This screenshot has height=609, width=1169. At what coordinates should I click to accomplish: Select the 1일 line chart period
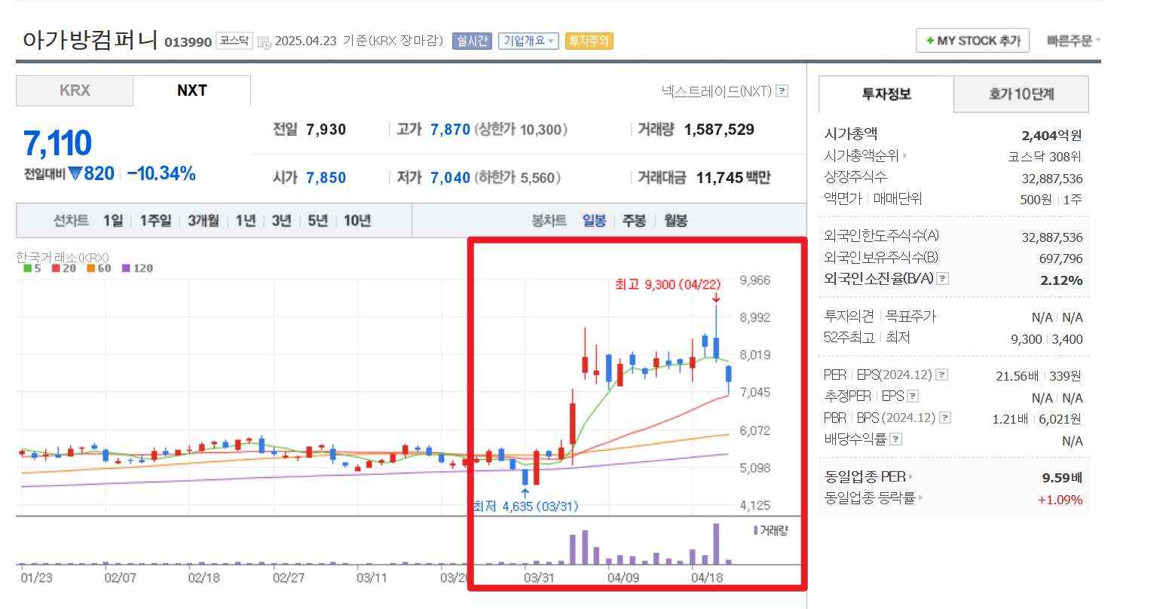pos(113,221)
